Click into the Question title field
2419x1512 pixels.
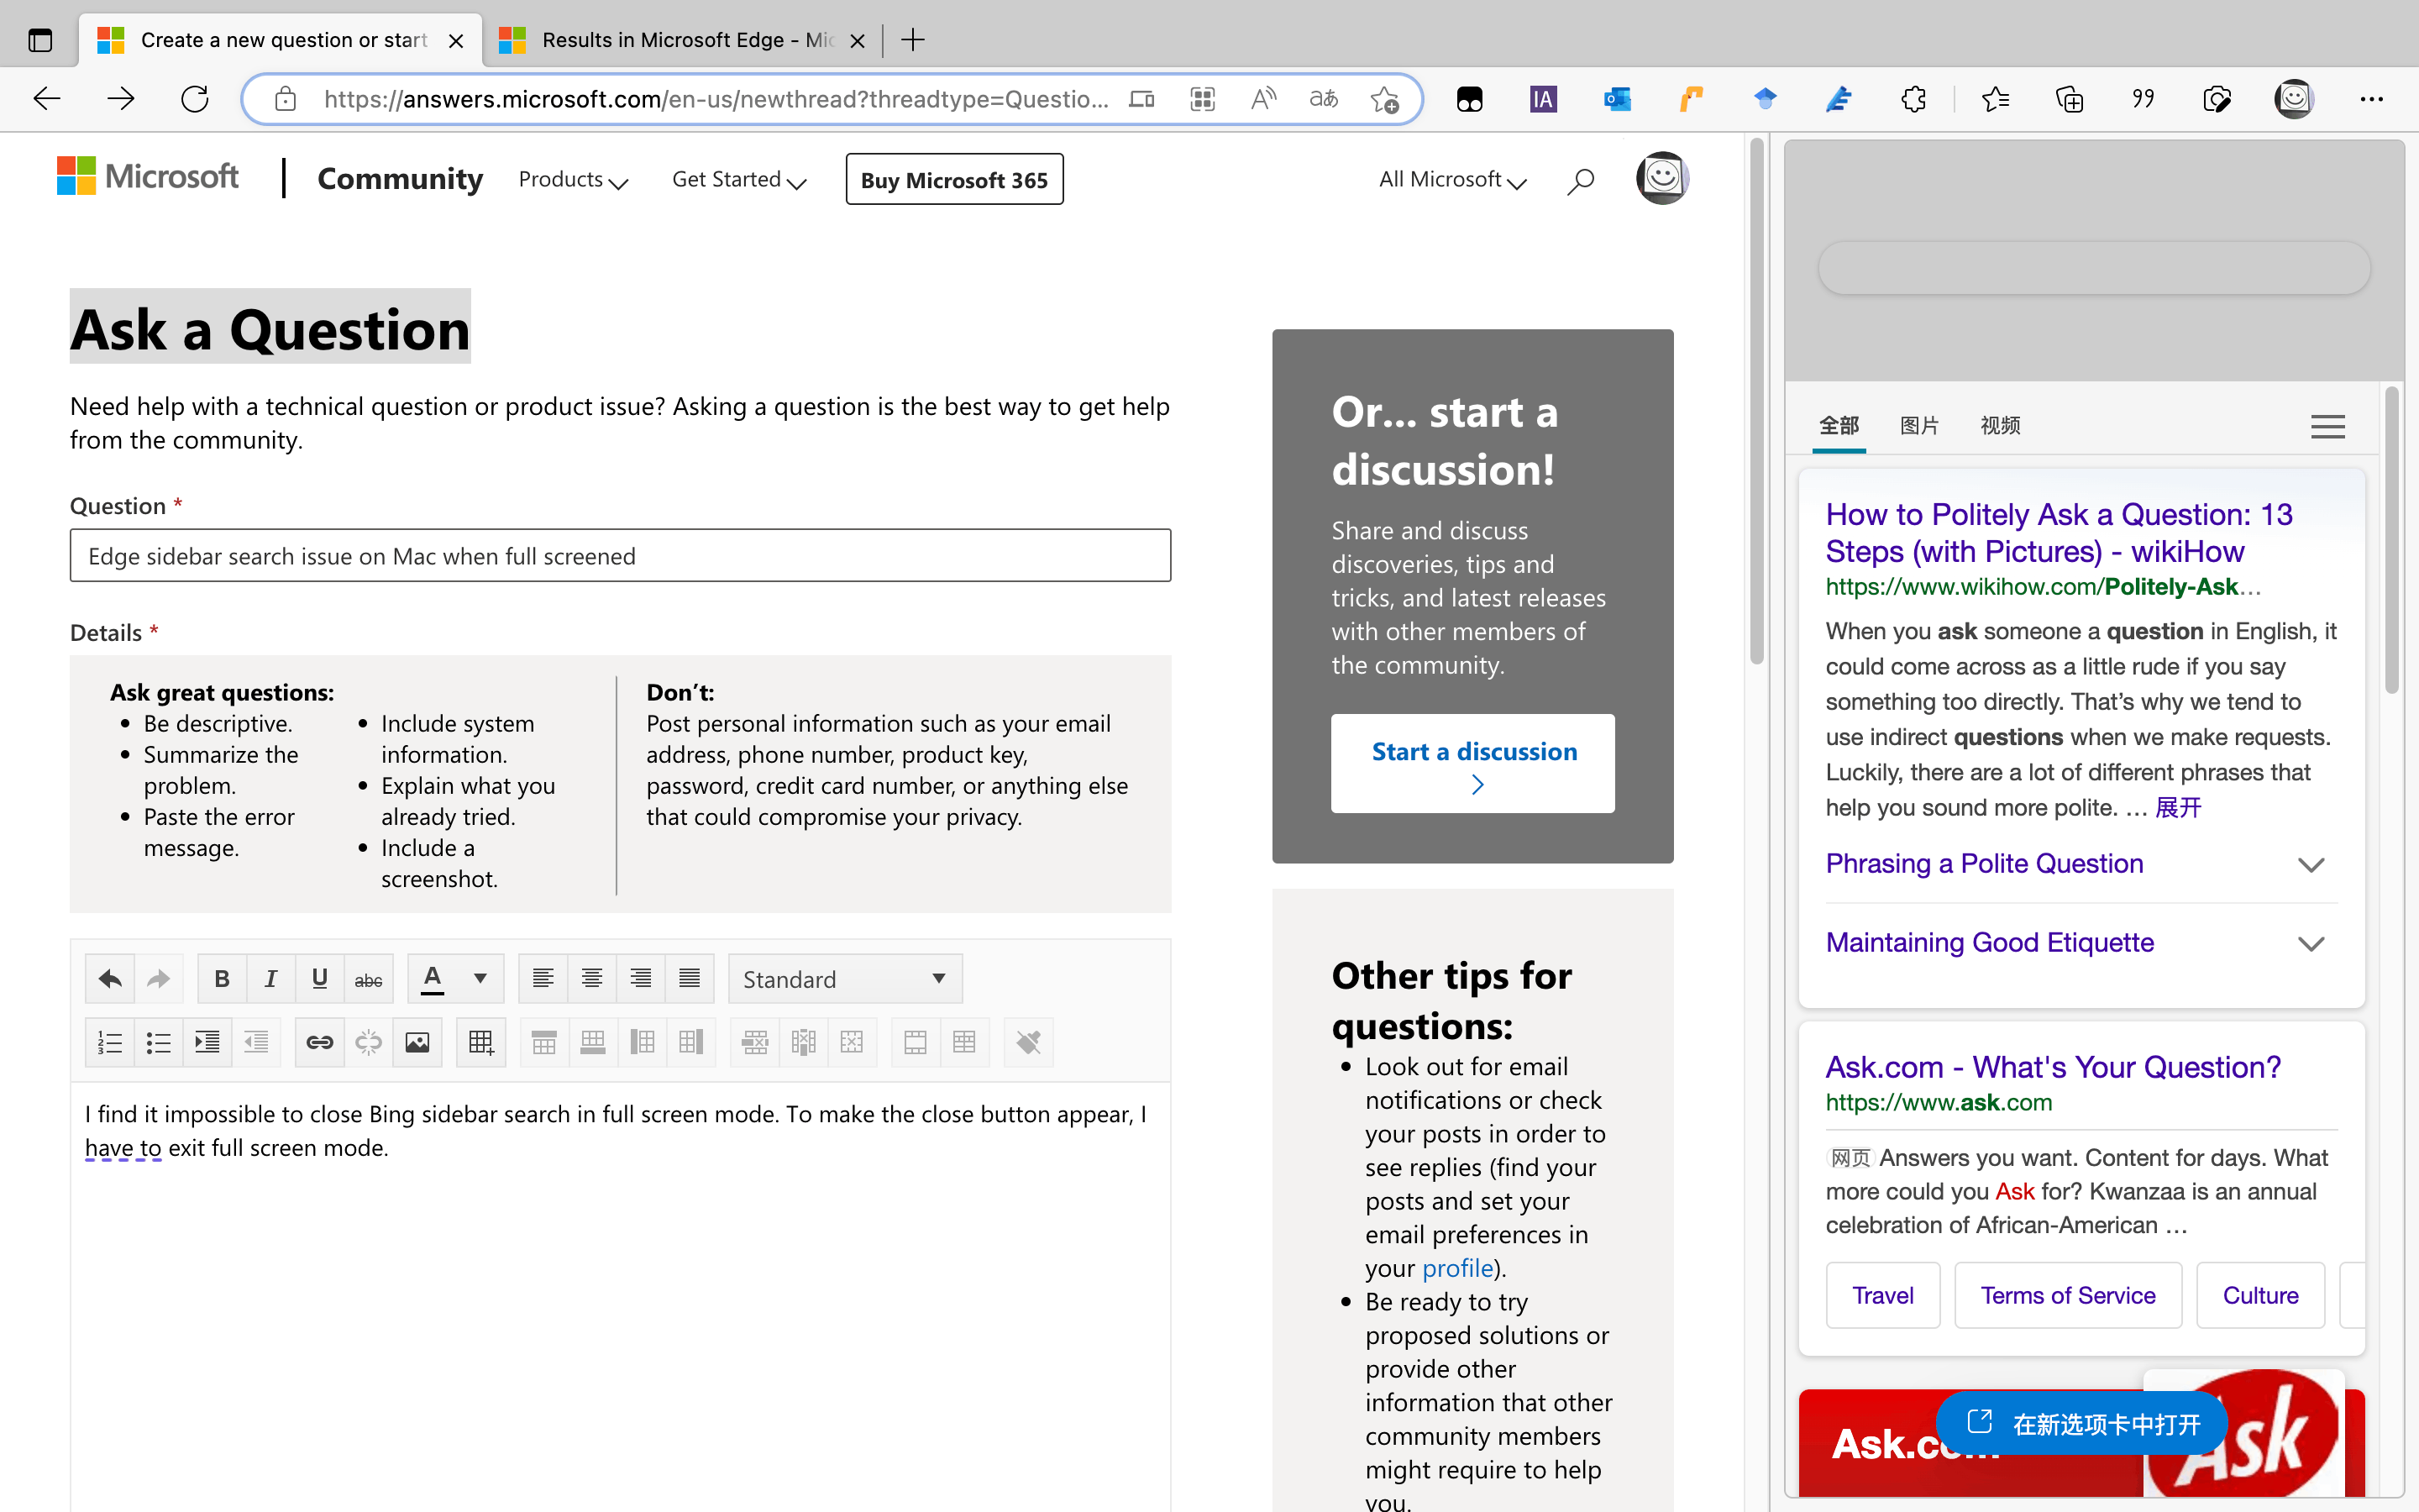(620, 556)
